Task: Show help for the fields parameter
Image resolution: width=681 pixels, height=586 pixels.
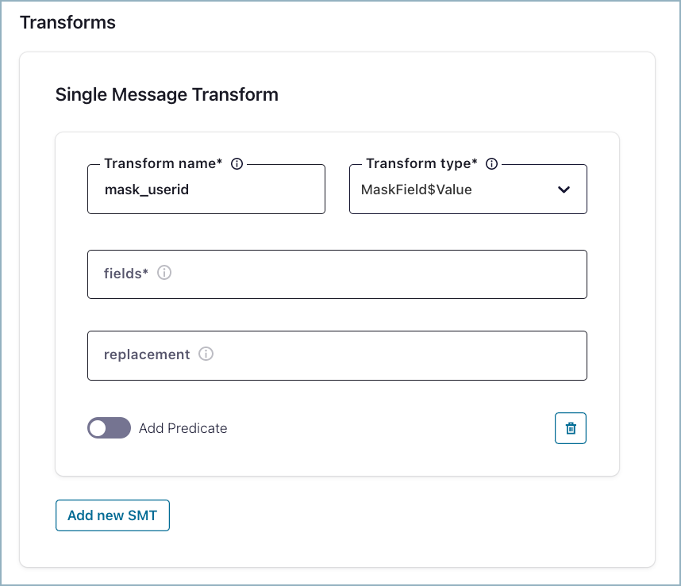Action: point(164,273)
